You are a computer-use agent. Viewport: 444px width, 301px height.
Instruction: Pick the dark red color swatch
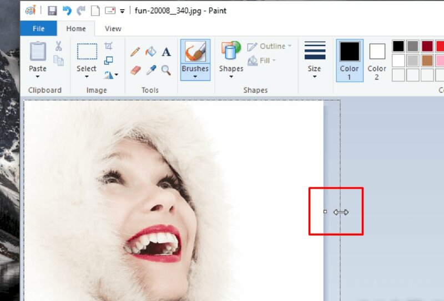pos(427,46)
